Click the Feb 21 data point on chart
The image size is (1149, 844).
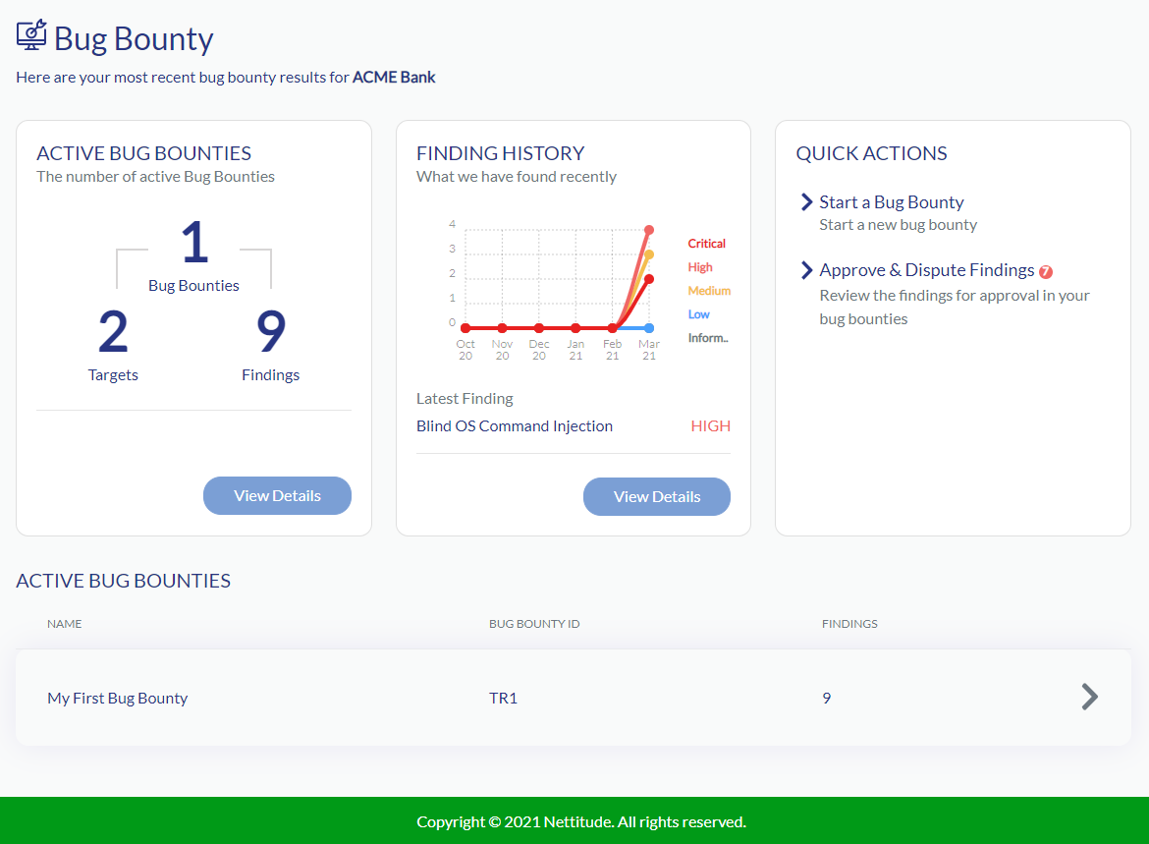[x=612, y=328]
